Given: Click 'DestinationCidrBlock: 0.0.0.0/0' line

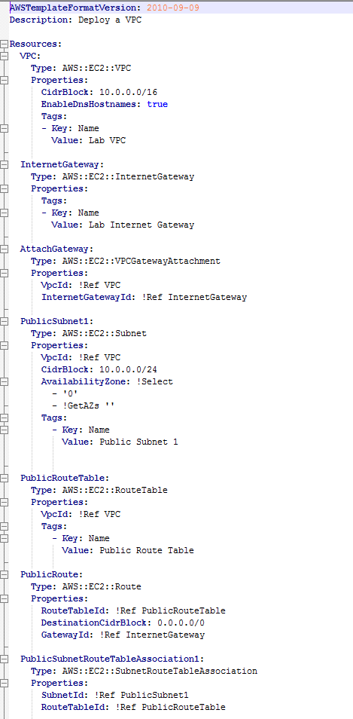Looking at the screenshot, I should tap(123, 623).
